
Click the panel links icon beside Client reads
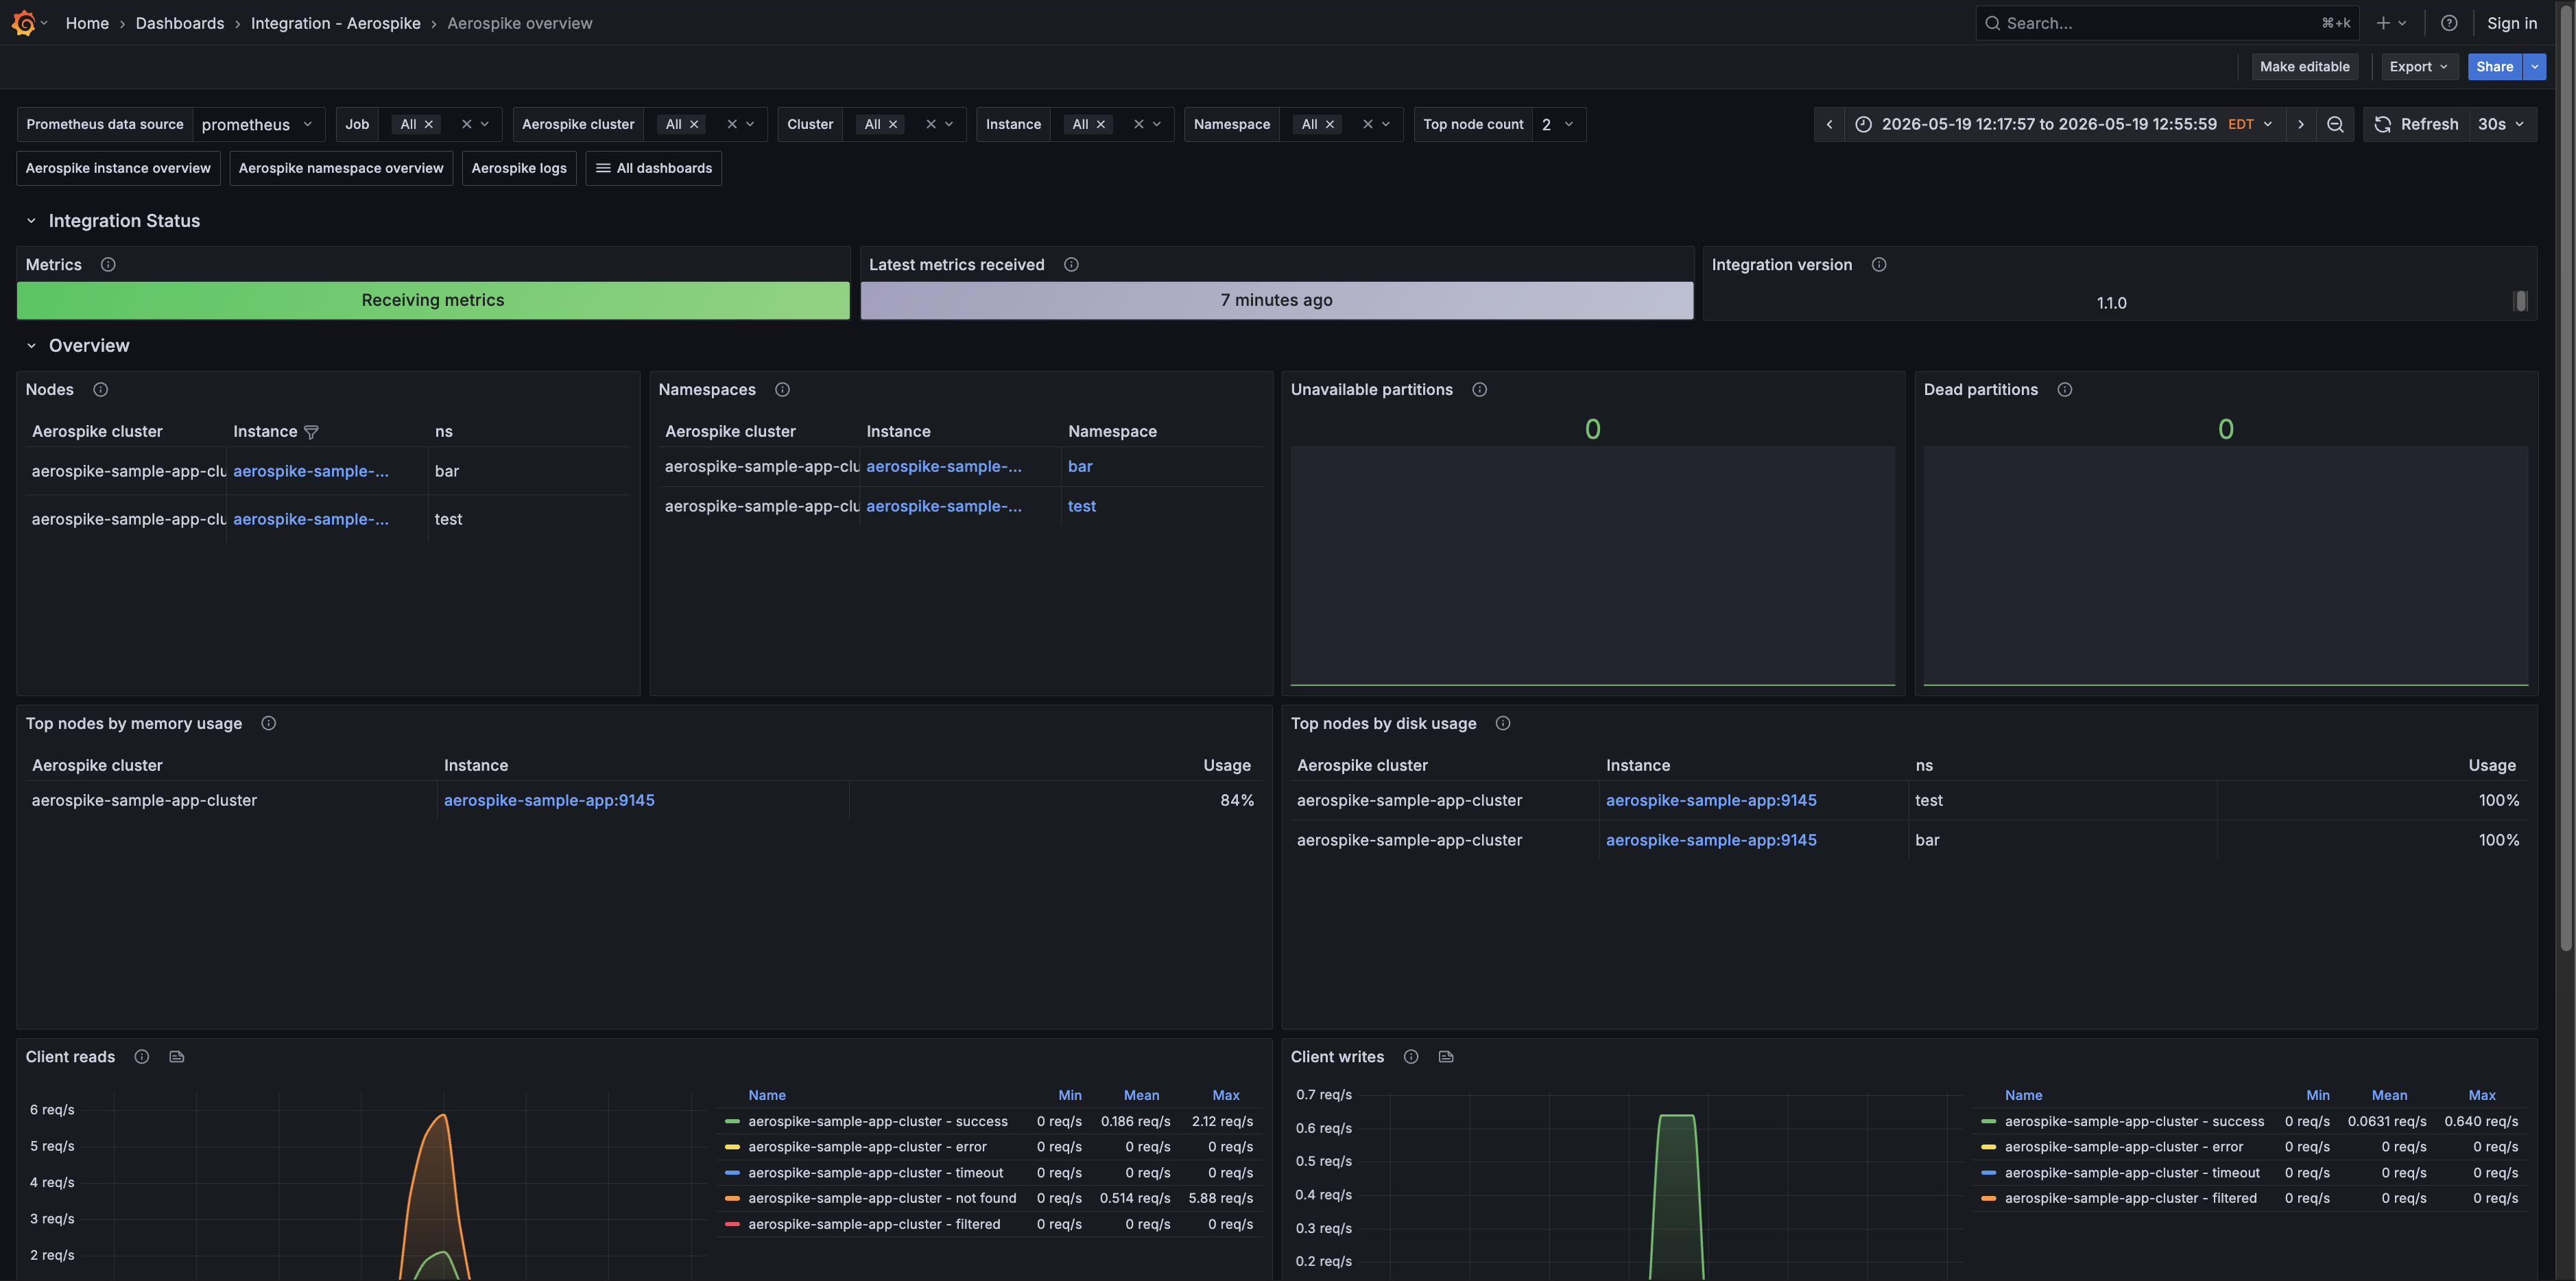[x=177, y=1056]
